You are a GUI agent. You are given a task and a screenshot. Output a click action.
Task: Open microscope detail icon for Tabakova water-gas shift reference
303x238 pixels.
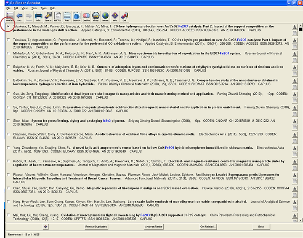(x=295, y=27)
